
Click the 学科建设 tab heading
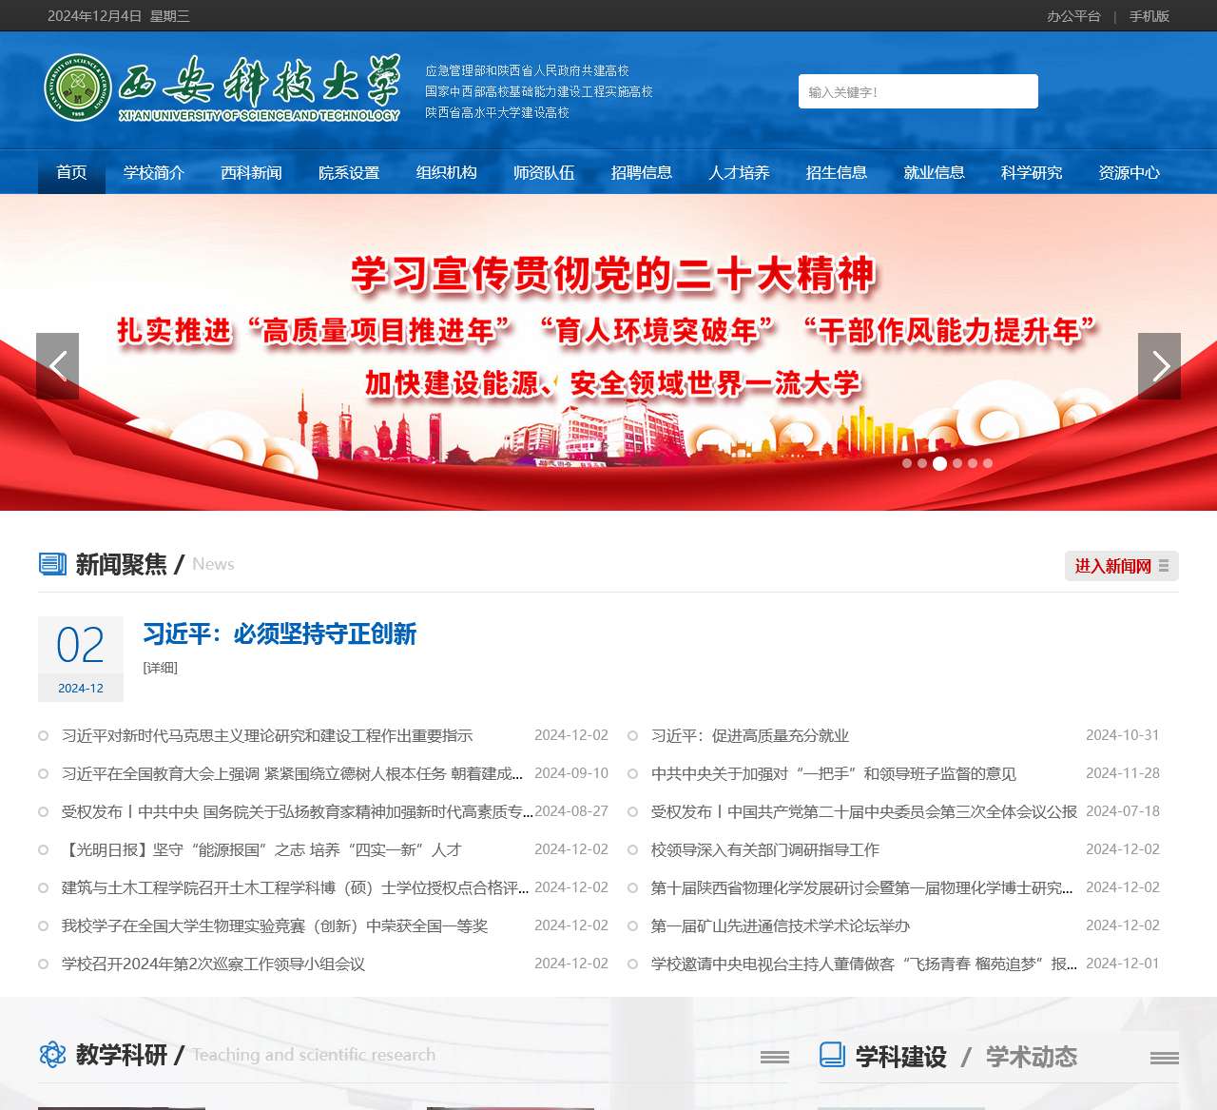click(x=901, y=1057)
